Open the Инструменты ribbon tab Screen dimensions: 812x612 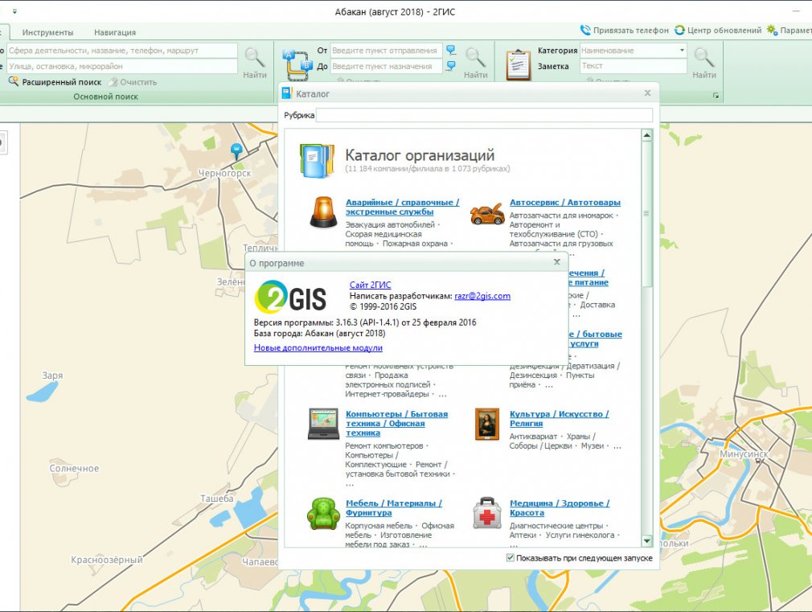click(47, 32)
